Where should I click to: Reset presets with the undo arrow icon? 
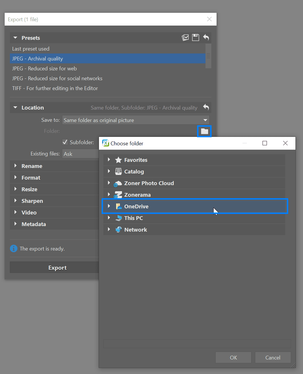click(x=206, y=37)
